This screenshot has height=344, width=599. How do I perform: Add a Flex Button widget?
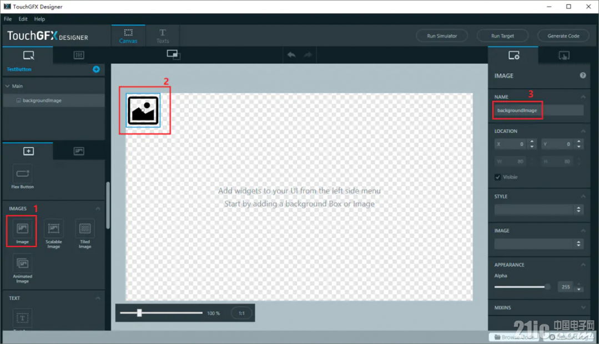point(22,177)
